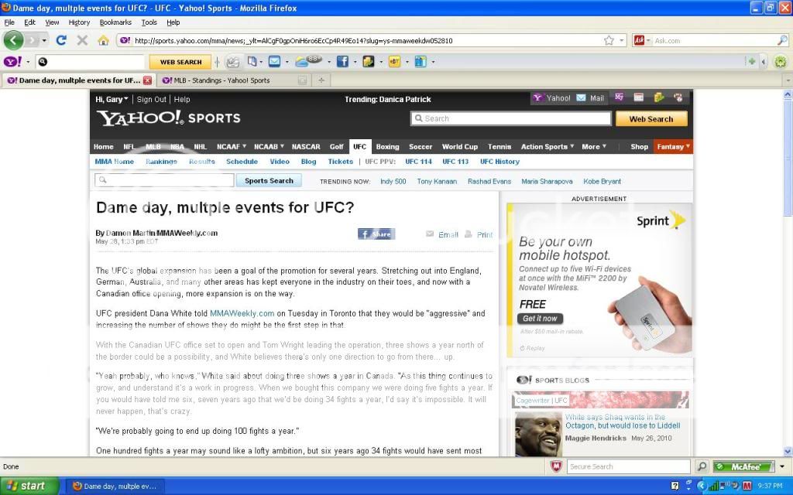
Task: Open the Back/Forward history dropdown arrow
Action: click(x=44, y=40)
